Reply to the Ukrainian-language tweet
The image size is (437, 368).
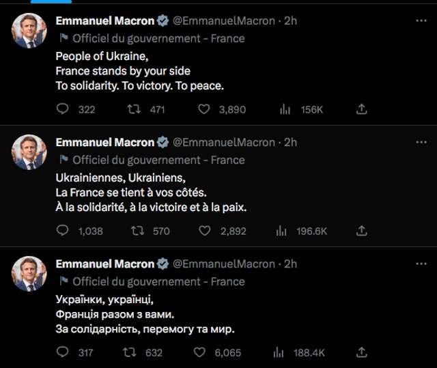[x=63, y=352]
